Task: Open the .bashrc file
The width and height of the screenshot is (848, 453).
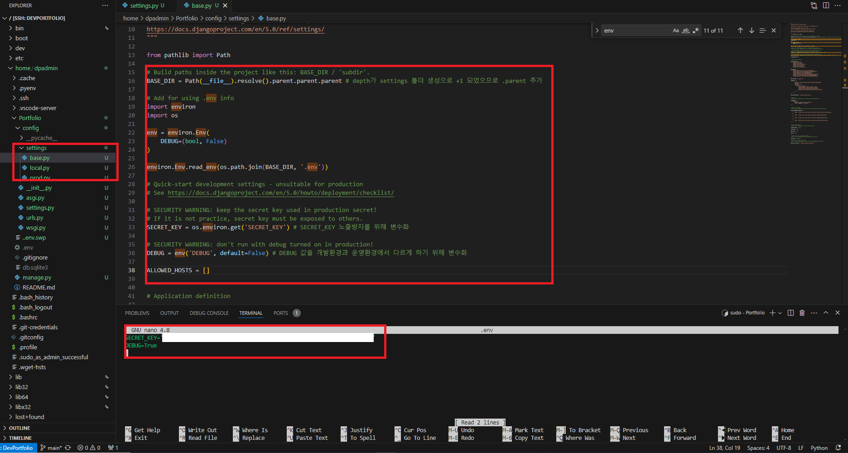Action: [28, 317]
